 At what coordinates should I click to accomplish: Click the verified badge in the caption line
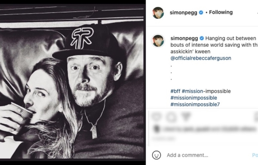pos(202,38)
